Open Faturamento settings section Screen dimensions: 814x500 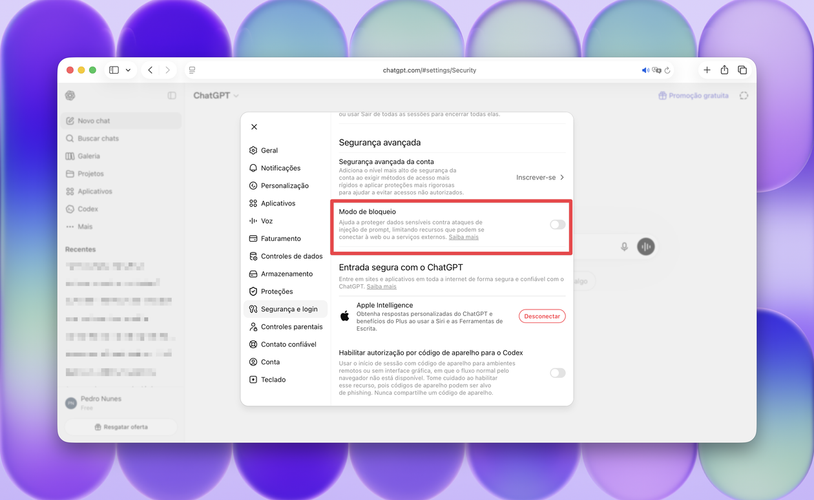tap(286, 238)
